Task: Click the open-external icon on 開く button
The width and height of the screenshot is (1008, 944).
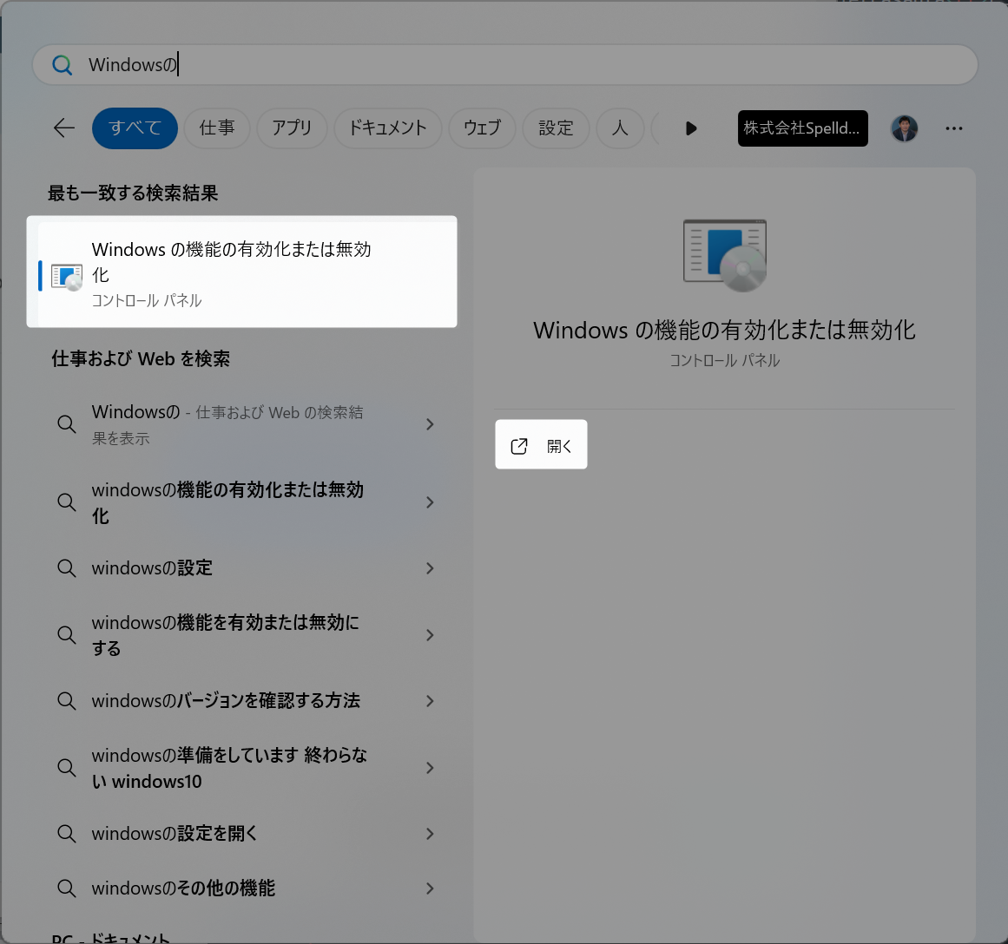Action: point(519,446)
